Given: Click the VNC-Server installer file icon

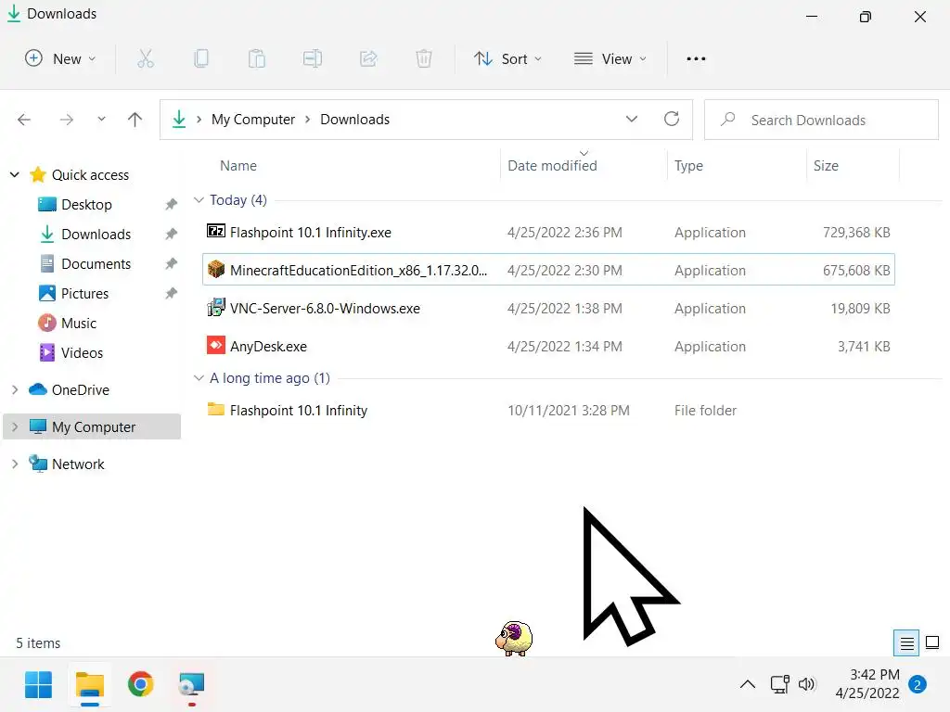Looking at the screenshot, I should pos(216,308).
